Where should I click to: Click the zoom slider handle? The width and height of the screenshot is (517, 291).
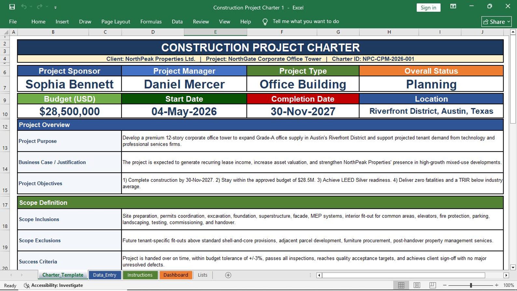click(x=471, y=285)
